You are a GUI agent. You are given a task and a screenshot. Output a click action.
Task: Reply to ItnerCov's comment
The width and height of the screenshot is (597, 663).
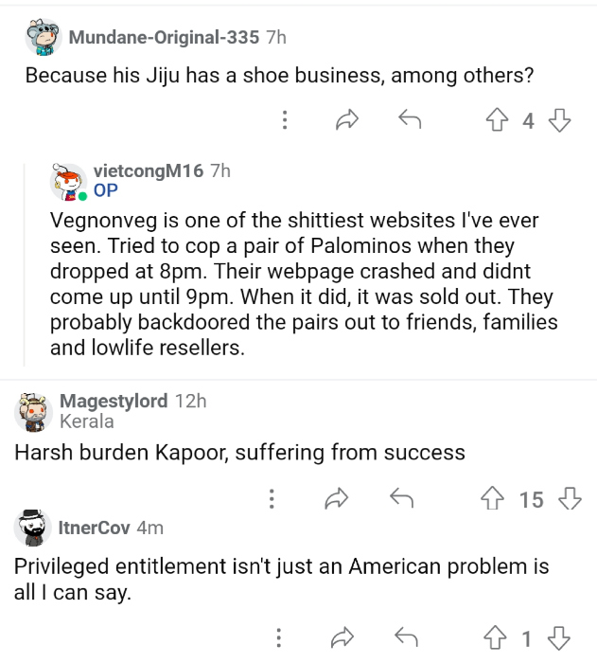coord(405,637)
